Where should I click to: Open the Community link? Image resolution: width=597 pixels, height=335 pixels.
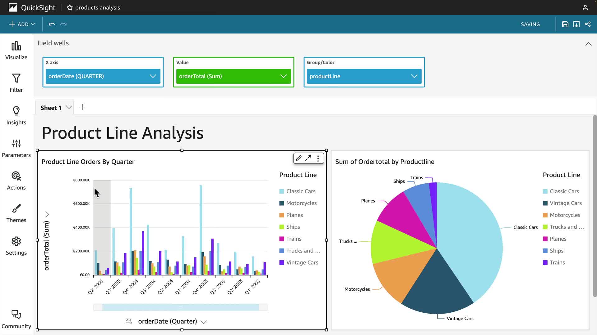[x=16, y=319]
